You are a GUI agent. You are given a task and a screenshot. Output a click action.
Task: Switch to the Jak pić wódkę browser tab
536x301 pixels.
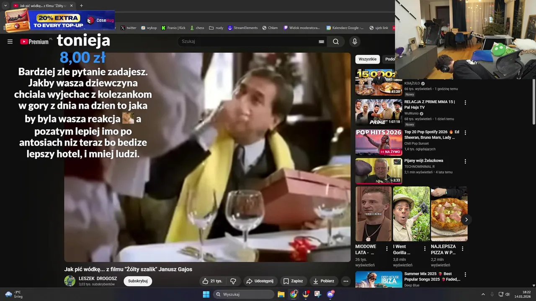pyautogui.click(x=42, y=6)
